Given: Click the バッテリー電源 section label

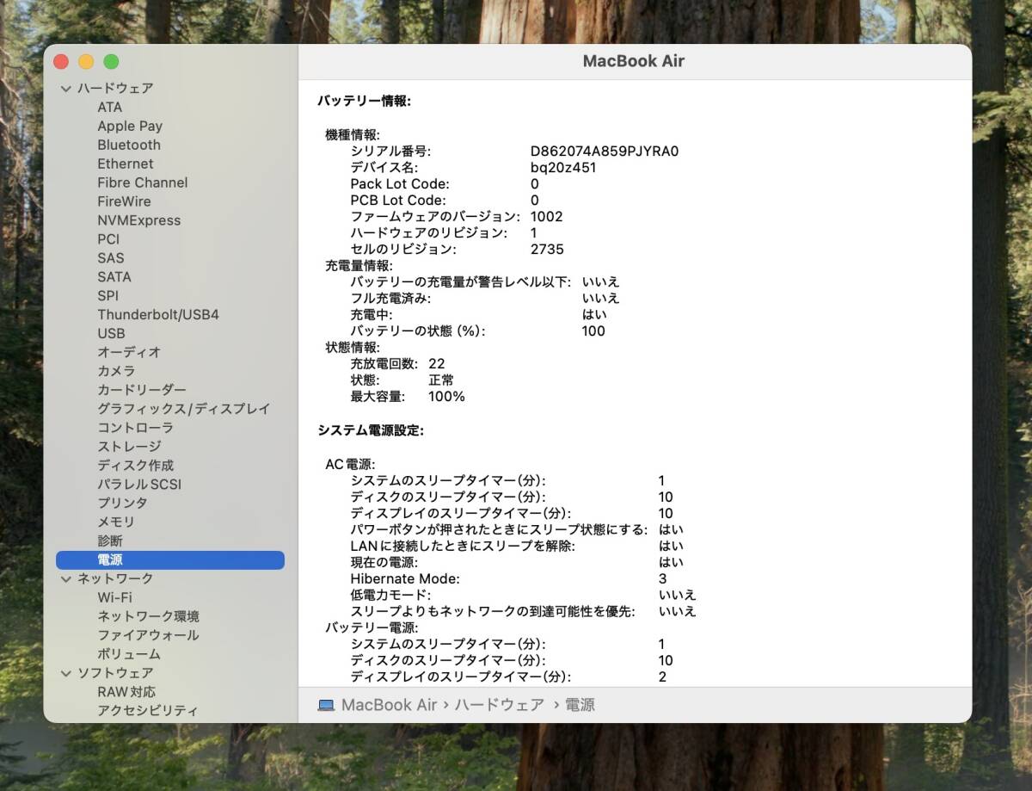Looking at the screenshot, I should point(372,628).
